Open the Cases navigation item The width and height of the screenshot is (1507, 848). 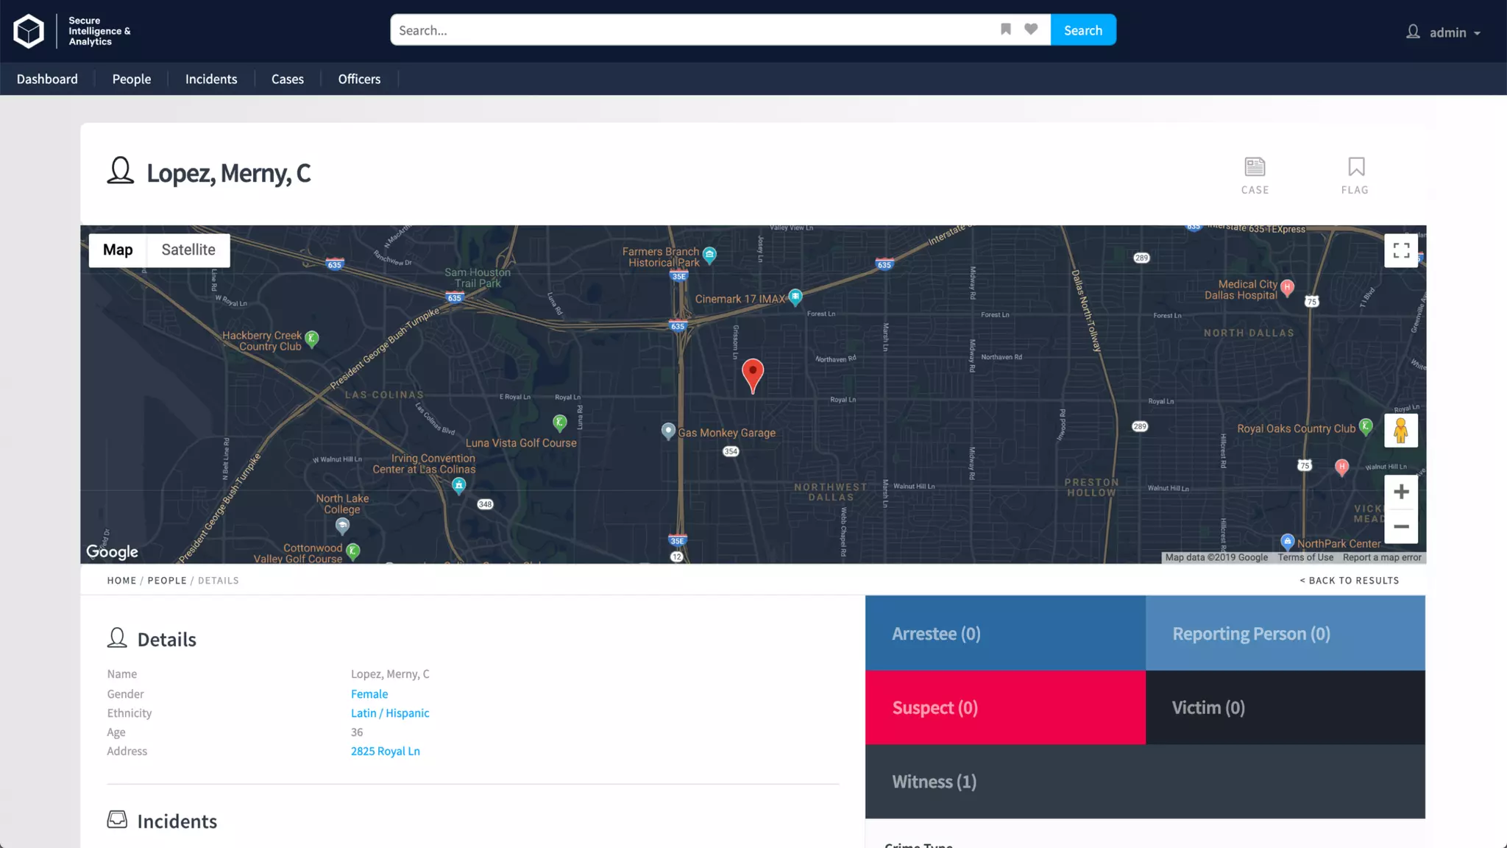(287, 79)
